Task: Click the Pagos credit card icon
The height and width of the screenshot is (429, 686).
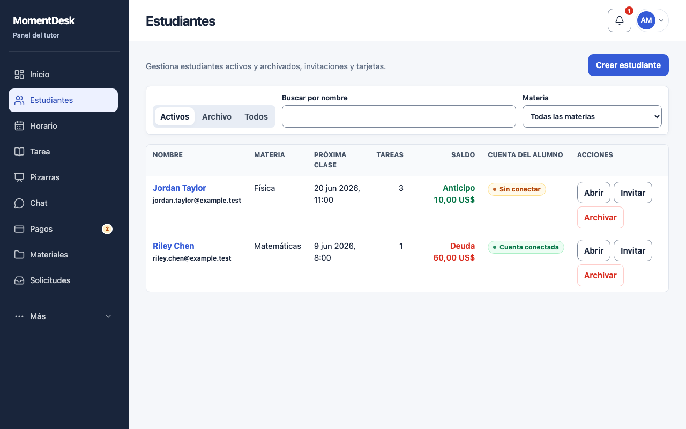Action: (x=19, y=229)
